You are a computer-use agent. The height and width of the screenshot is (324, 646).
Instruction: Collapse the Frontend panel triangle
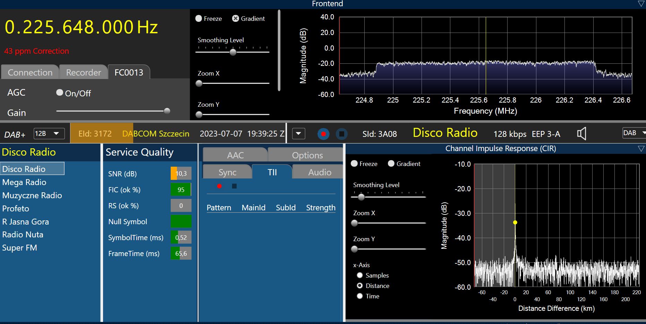(641, 4)
